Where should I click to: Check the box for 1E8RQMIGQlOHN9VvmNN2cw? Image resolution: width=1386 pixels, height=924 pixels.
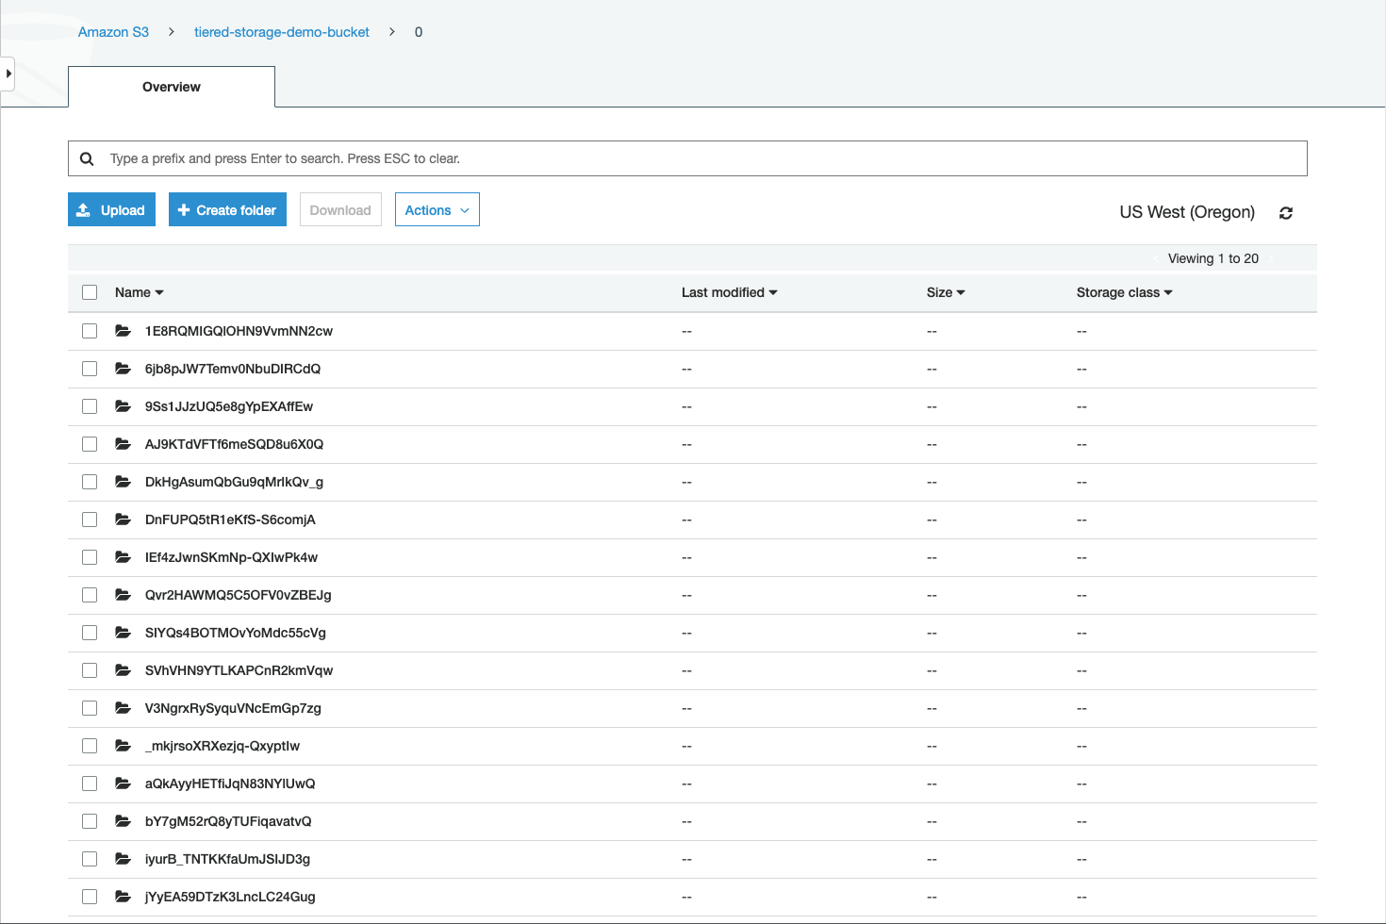90,331
